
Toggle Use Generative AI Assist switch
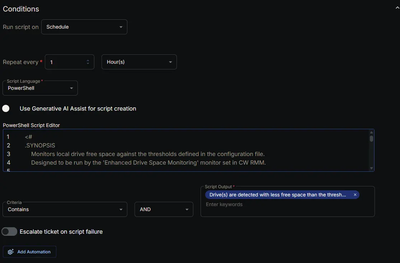click(x=6, y=109)
